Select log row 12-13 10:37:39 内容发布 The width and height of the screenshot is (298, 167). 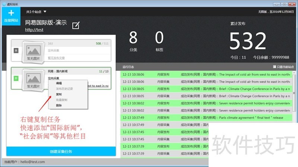click(165, 147)
